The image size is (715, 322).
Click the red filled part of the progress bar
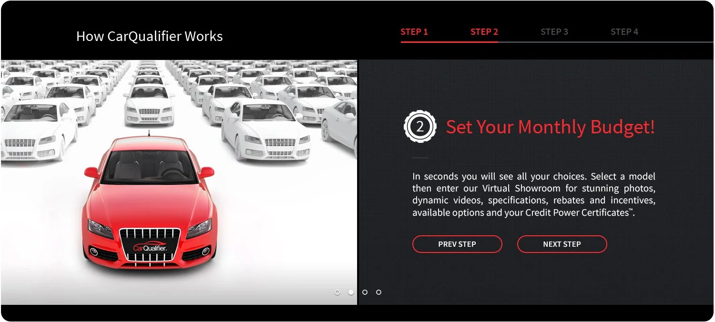tap(449, 42)
